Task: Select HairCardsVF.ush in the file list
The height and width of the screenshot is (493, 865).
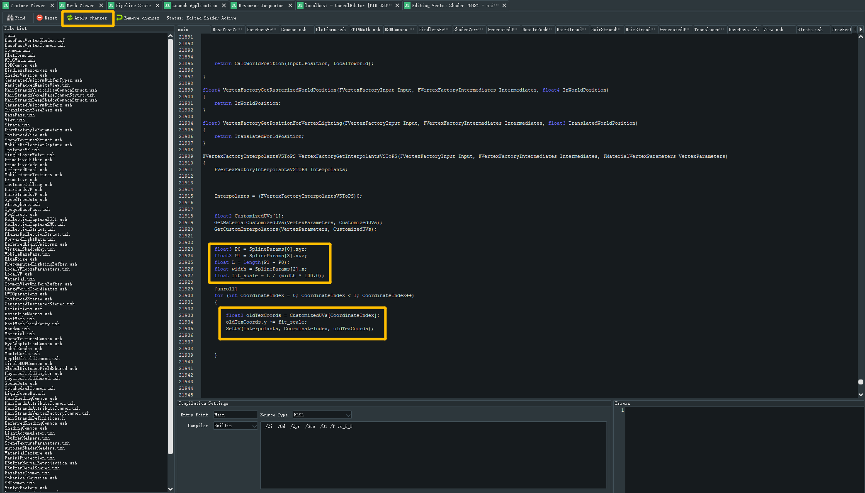Action: [x=23, y=190]
